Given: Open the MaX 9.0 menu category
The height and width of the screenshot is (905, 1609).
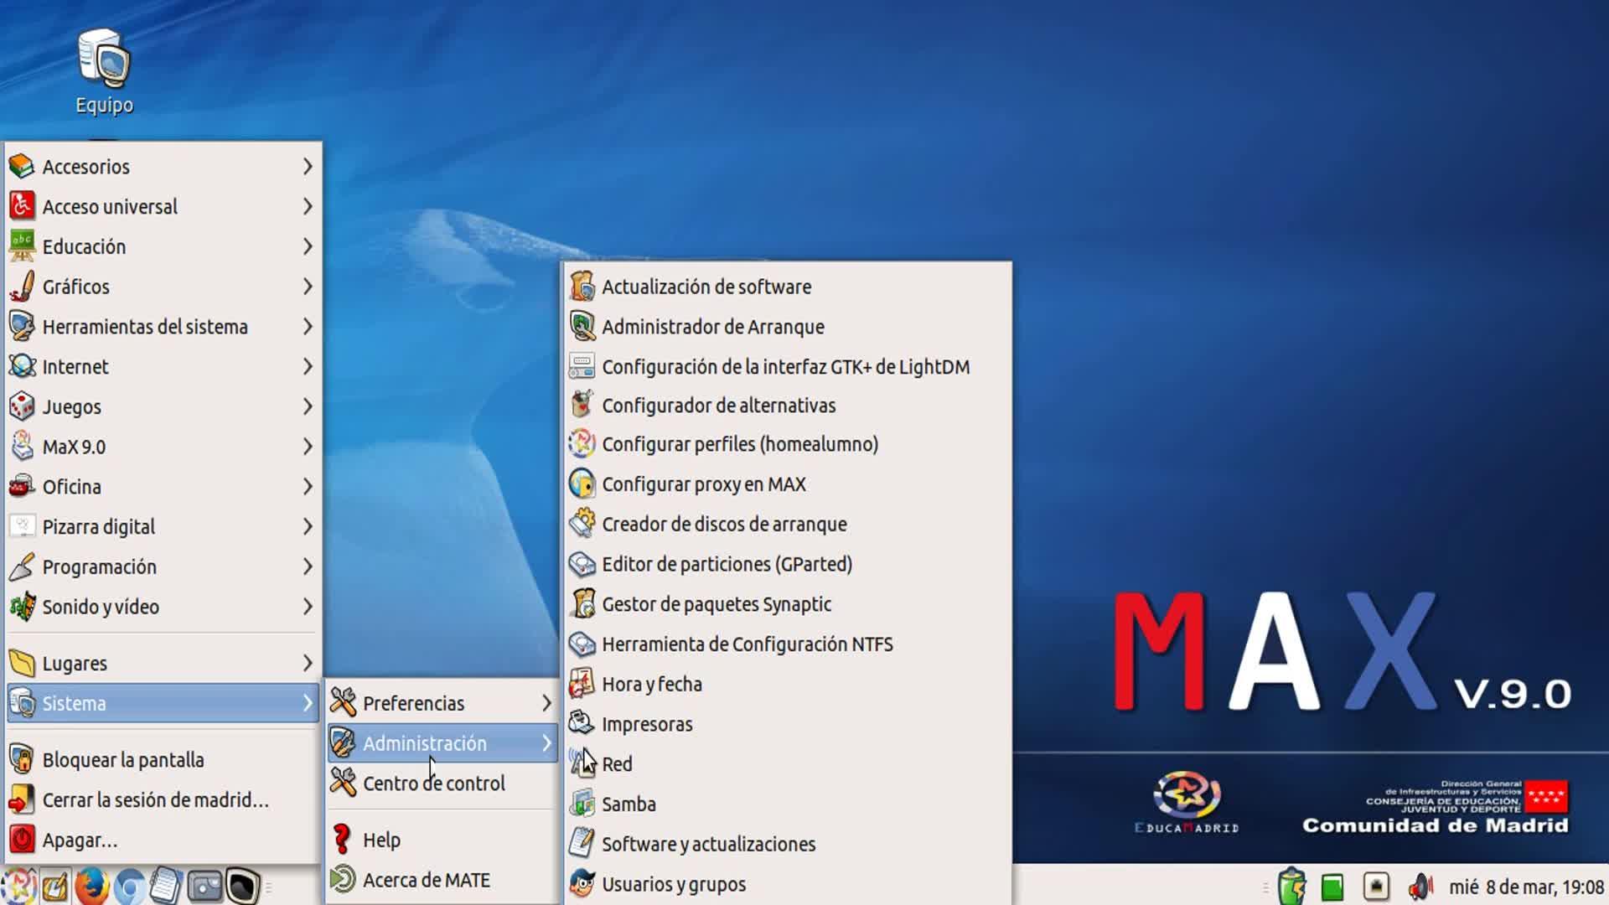Looking at the screenshot, I should click(163, 447).
